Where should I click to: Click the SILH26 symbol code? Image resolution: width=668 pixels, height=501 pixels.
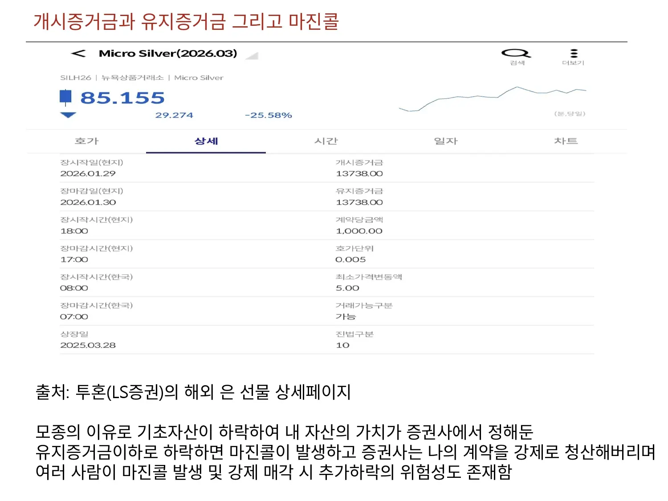[76, 77]
